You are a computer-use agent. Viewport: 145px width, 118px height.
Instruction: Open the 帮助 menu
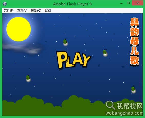(48, 10)
